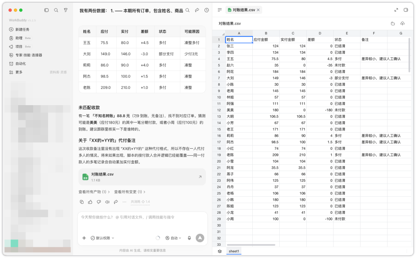Open the 自动化 section
The width and height of the screenshot is (416, 258).
(x=17, y=64)
